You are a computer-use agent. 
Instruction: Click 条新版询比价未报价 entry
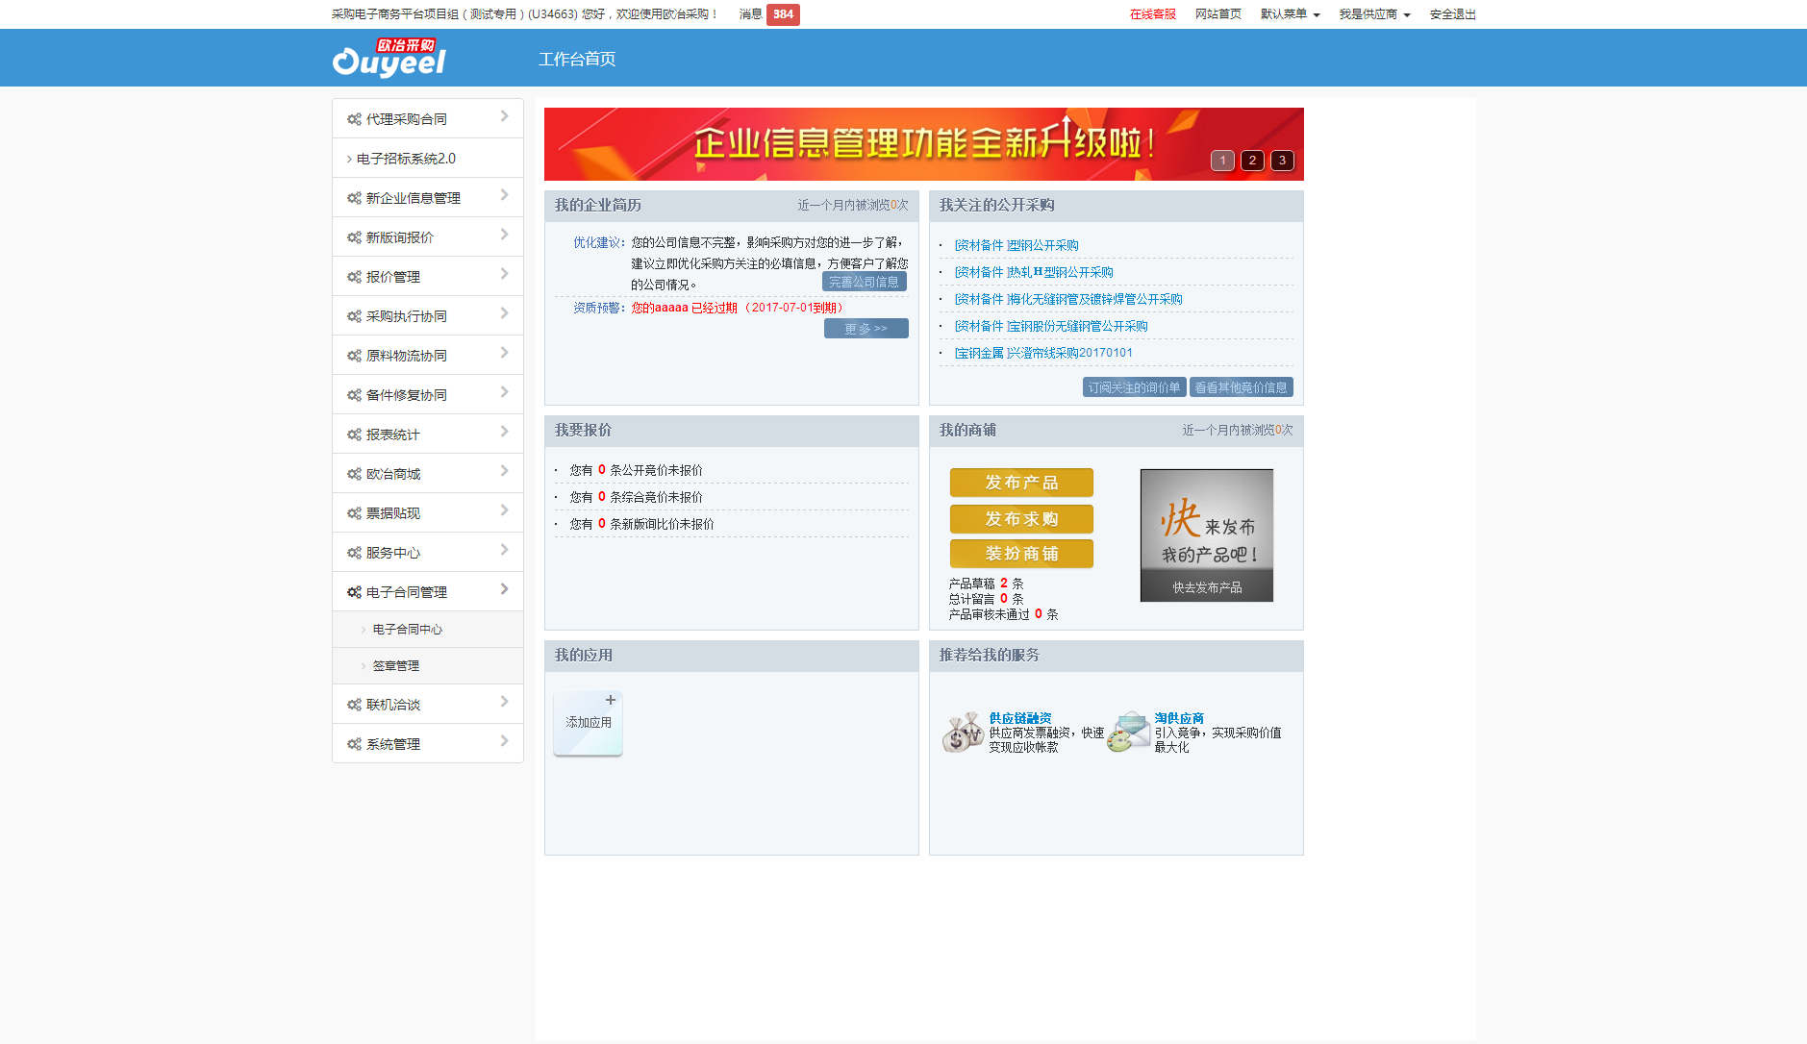tap(641, 524)
